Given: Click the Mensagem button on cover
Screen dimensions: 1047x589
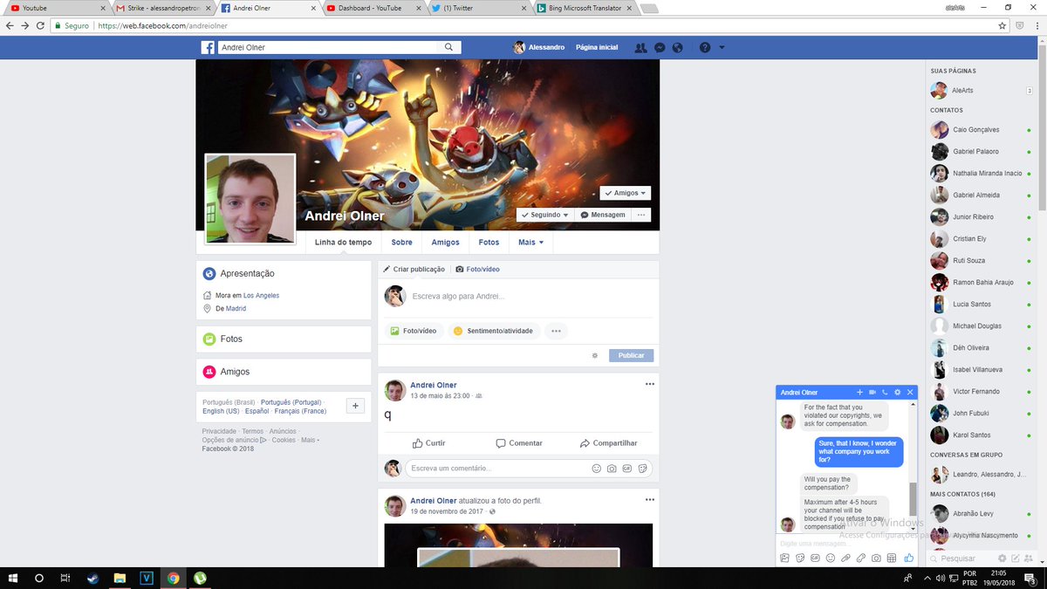Looking at the screenshot, I should [x=603, y=215].
